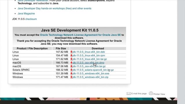Select the 151.39 MB file size cell

click(x=62, y=73)
